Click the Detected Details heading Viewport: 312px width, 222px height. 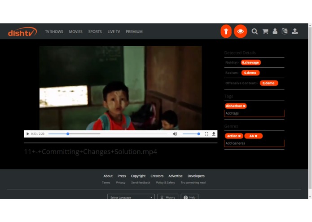[x=240, y=53]
